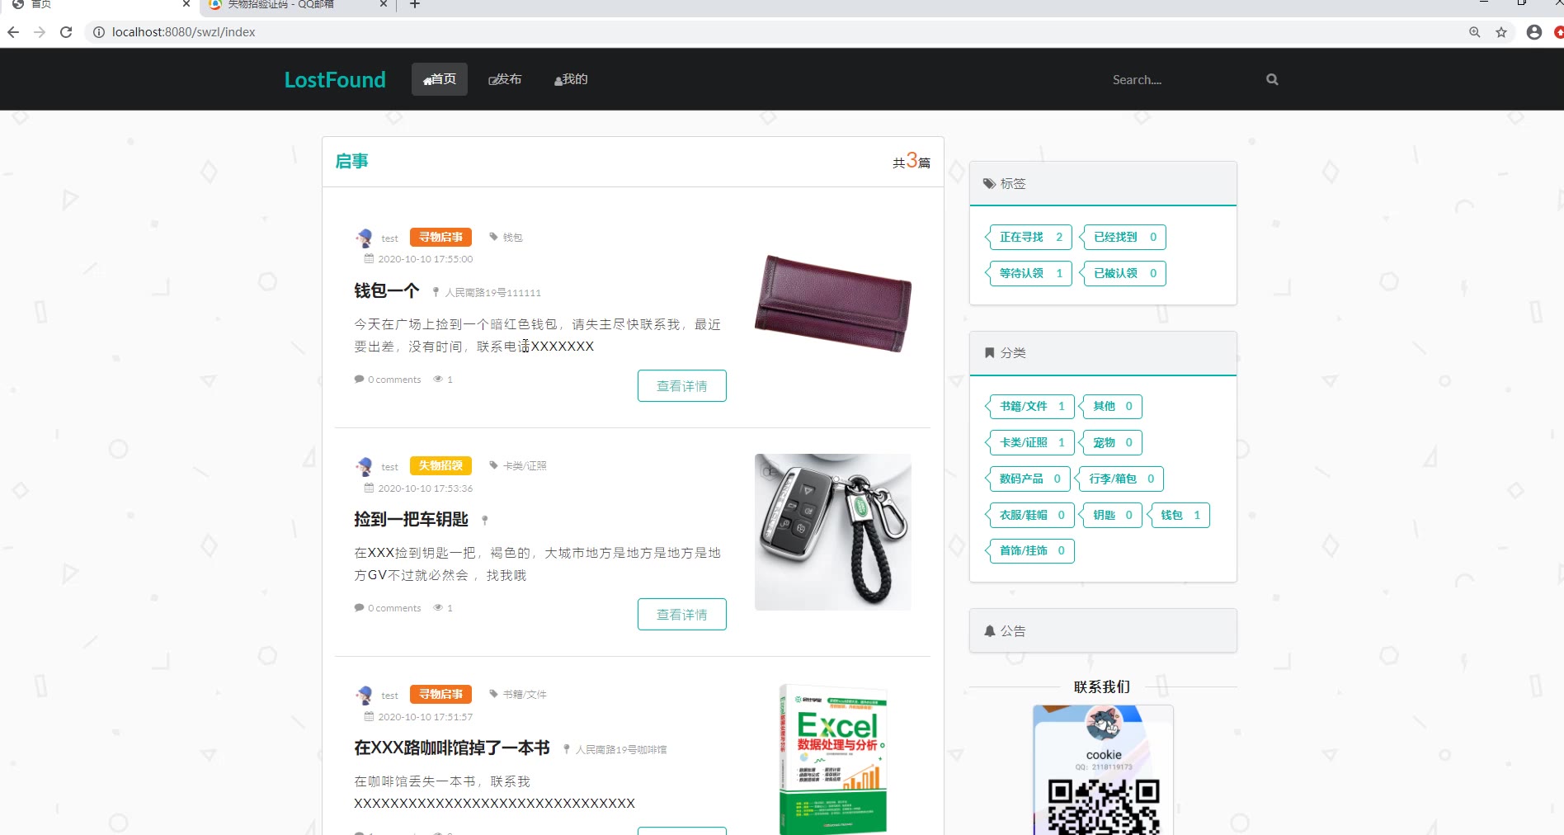1564x835 pixels.
Task: Click 查看详情 for the car key post
Action: [681, 615]
